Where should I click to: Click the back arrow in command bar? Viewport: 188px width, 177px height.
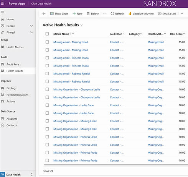44,14
